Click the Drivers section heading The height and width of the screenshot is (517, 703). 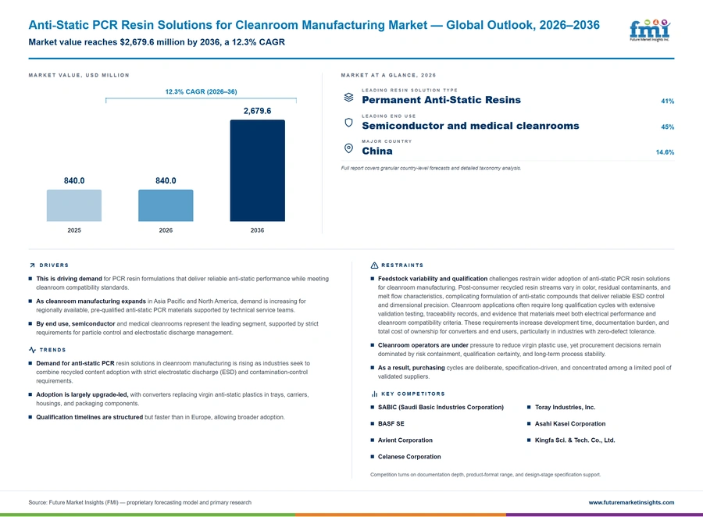[x=54, y=266]
